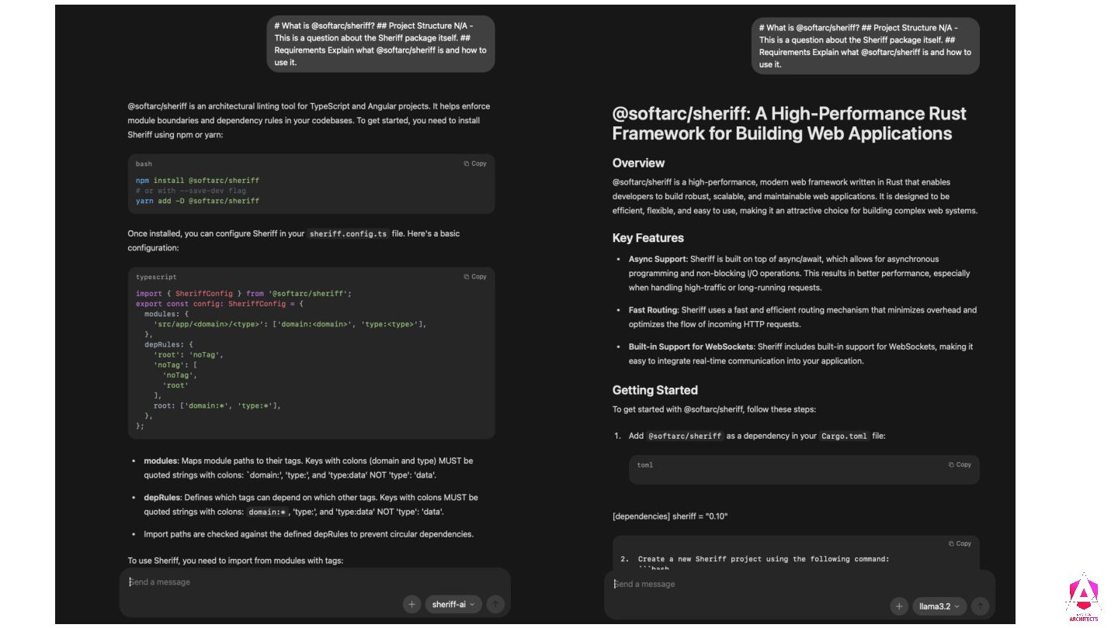
Task: Select the user prompt bubble in the right chat
Action: 865,46
